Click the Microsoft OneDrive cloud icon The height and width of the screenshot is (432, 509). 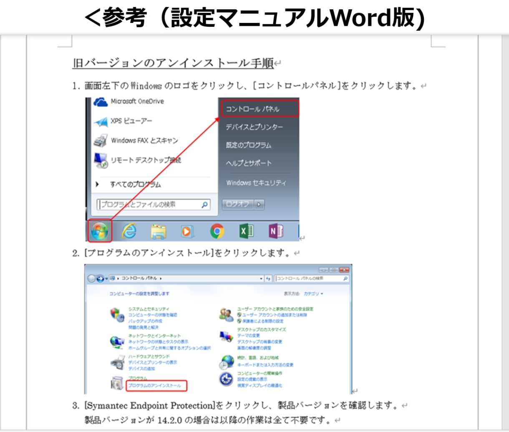101,102
